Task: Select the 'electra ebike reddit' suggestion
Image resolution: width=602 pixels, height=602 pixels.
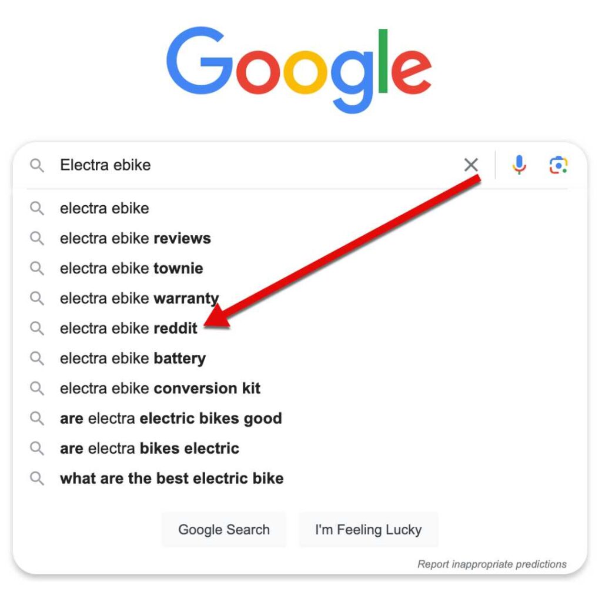Action: click(x=128, y=328)
